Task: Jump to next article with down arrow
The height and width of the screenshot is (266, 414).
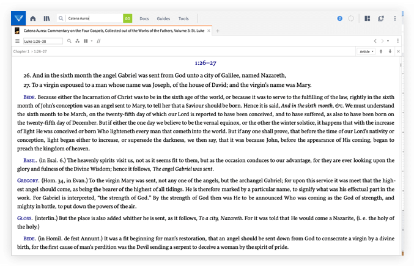Action: tap(390, 51)
